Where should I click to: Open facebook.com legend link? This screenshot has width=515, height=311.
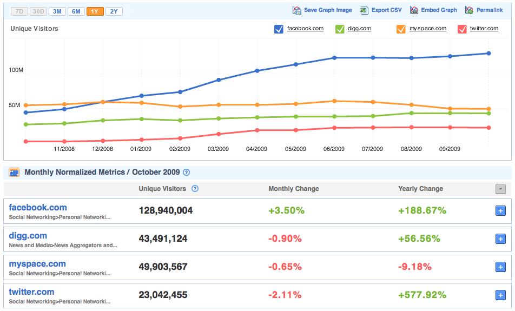coord(305,29)
